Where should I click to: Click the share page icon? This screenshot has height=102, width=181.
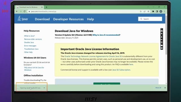point(145,11)
